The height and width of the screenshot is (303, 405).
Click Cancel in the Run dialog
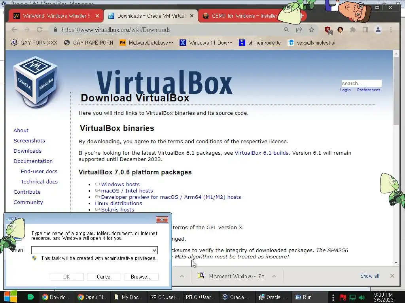click(x=104, y=277)
